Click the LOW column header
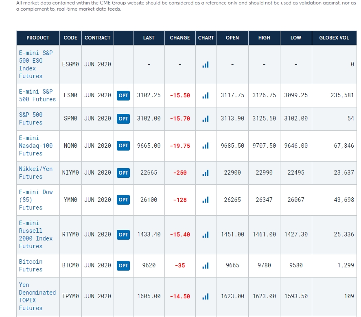 tap(296, 38)
